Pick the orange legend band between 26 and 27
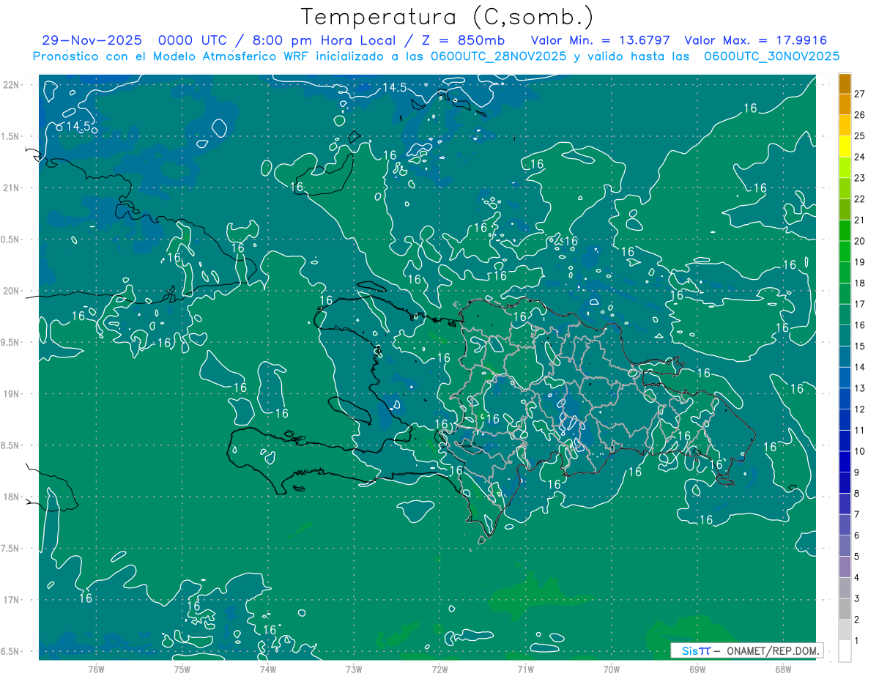This screenshot has width=879, height=679. click(x=845, y=105)
